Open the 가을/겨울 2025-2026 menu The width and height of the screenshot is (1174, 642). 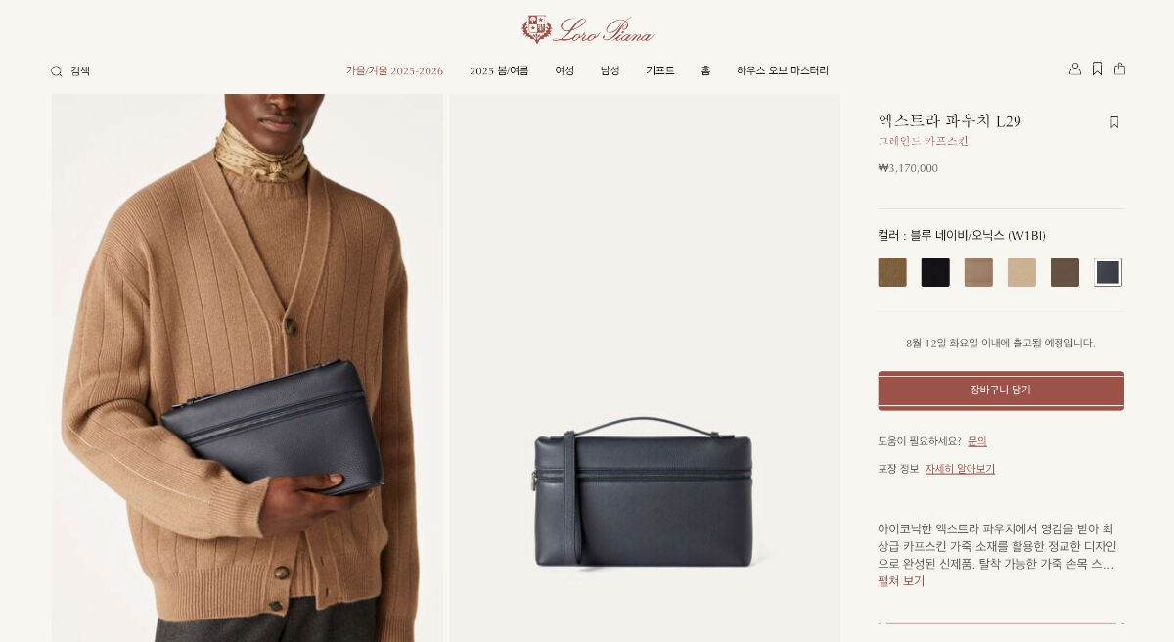pos(394,70)
